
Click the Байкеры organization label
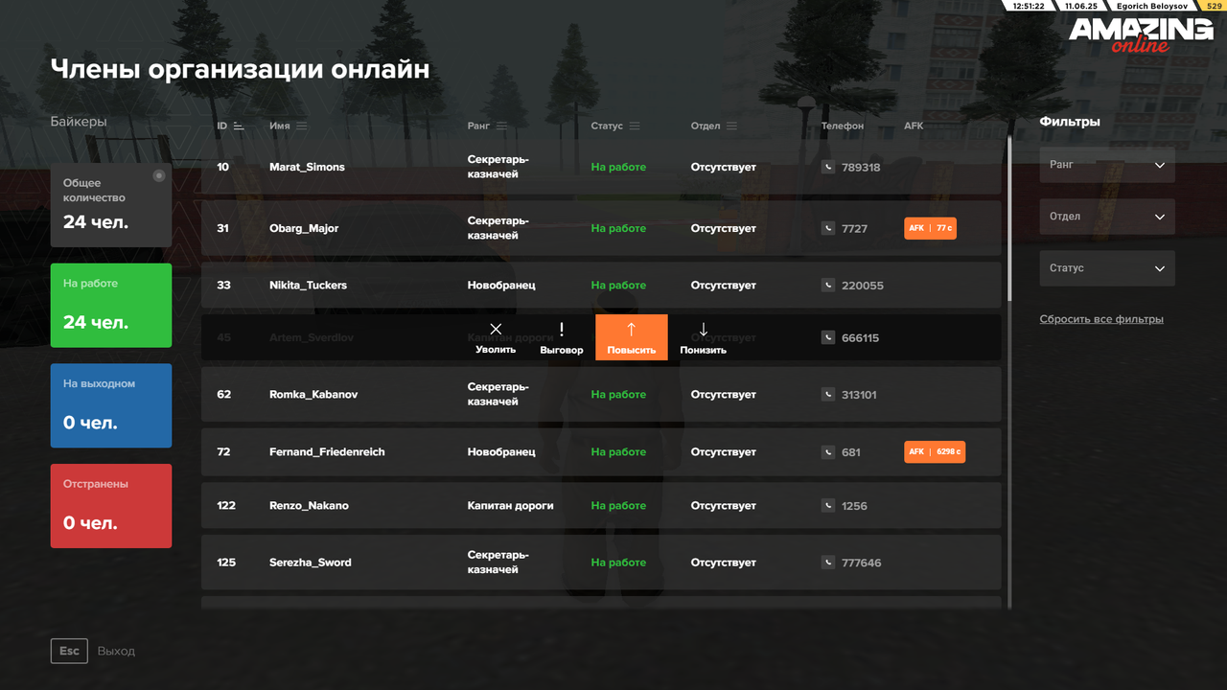(x=79, y=122)
